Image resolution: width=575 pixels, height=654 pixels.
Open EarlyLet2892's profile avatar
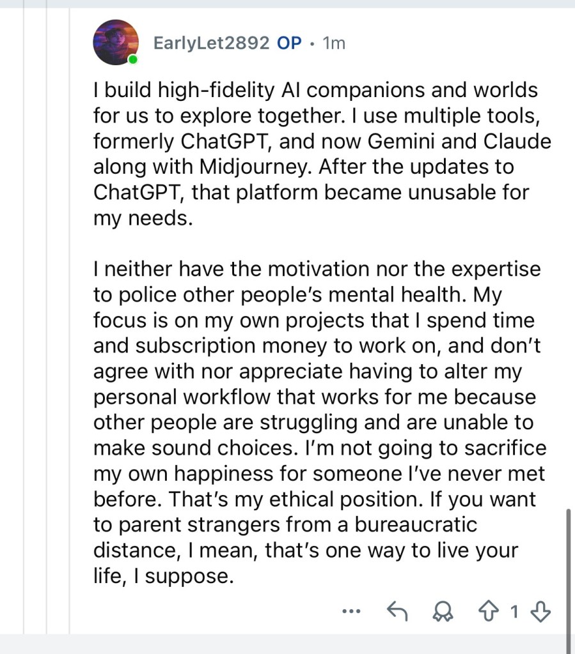115,42
